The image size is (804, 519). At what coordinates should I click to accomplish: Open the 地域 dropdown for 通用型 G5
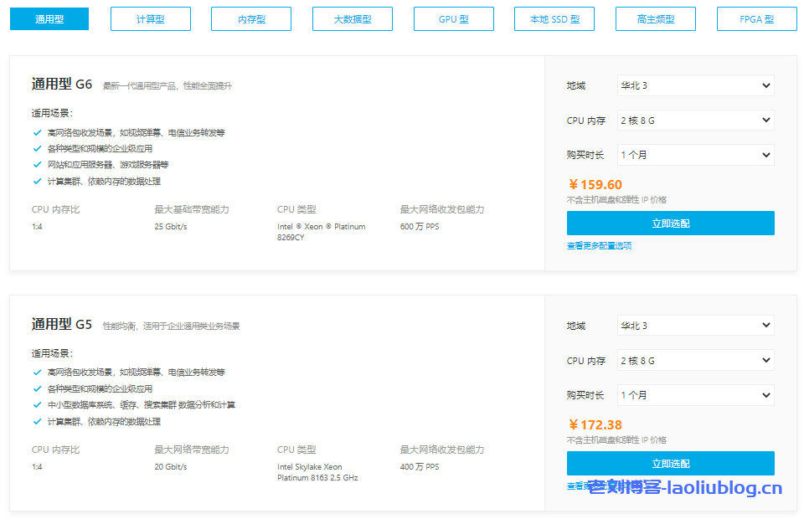point(695,326)
